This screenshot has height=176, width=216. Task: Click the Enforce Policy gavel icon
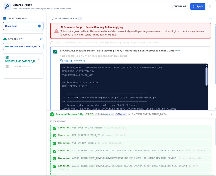[x=7, y=6]
